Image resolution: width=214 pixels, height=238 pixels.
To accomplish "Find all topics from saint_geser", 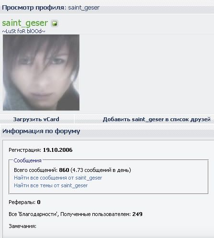I will (x=51, y=185).
